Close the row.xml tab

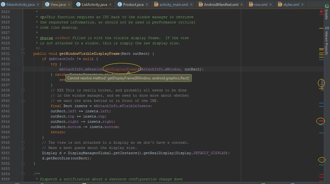tap(270, 4)
